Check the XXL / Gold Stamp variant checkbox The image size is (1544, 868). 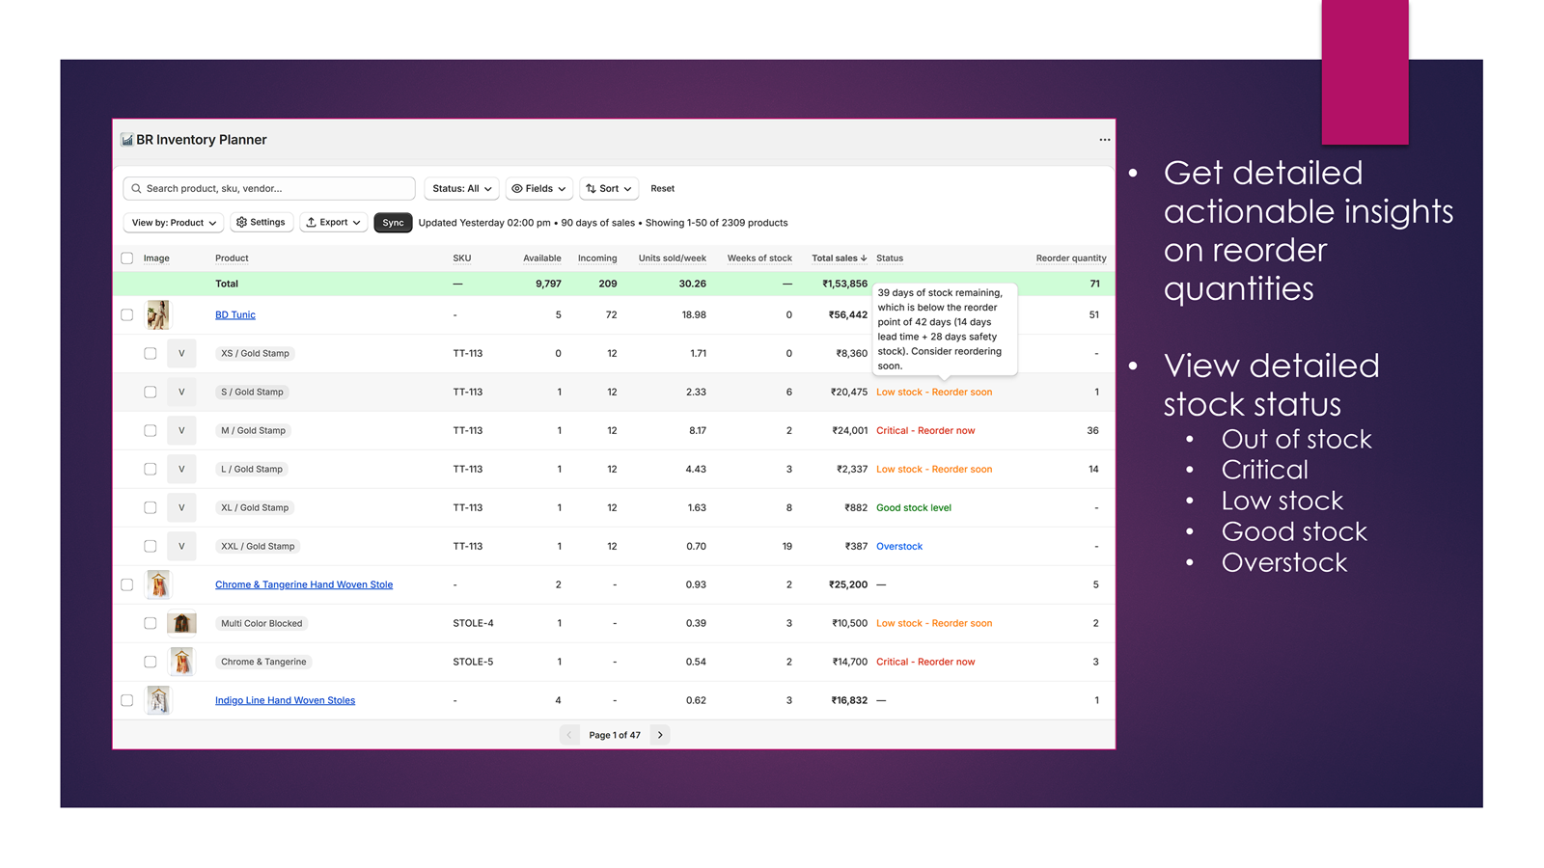(151, 546)
